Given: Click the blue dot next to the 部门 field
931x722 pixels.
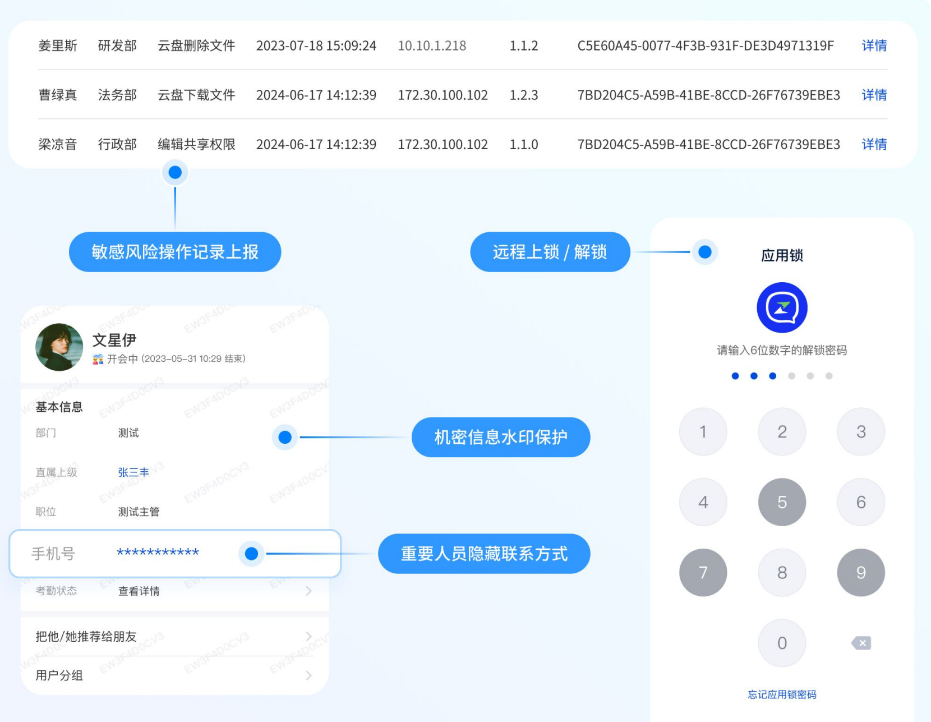Looking at the screenshot, I should (x=285, y=437).
